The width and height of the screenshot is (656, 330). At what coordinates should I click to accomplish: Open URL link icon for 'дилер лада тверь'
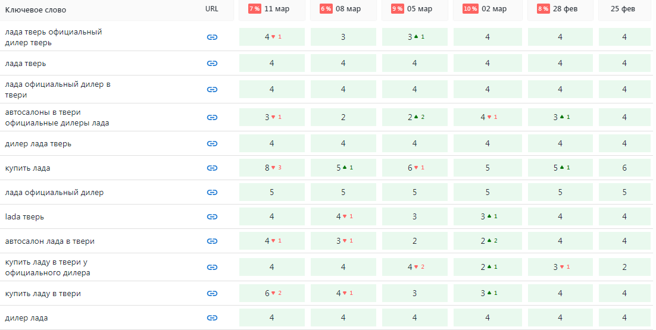click(x=212, y=144)
